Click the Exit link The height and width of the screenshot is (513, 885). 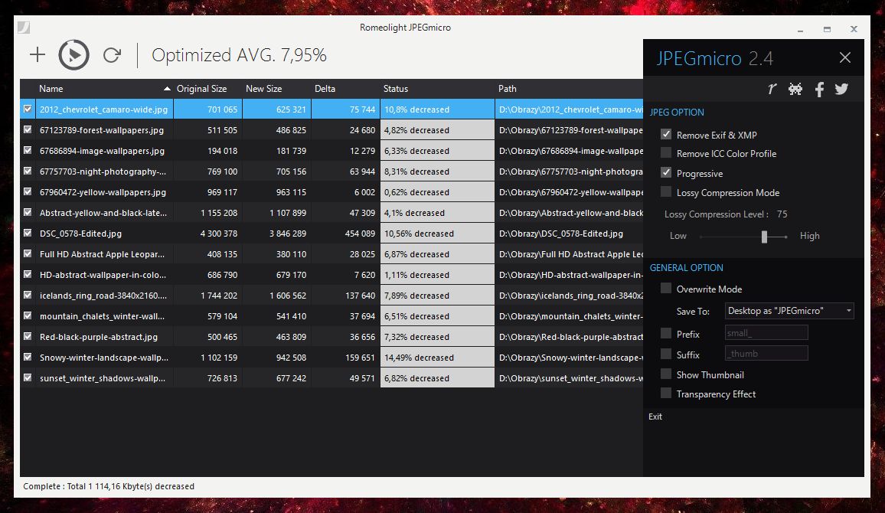(655, 417)
